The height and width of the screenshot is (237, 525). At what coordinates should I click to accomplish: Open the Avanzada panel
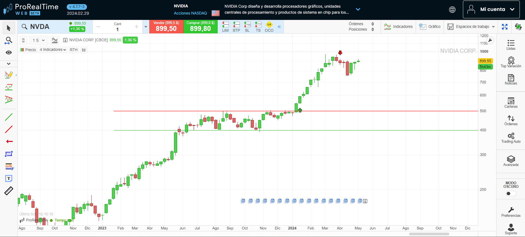click(511, 161)
